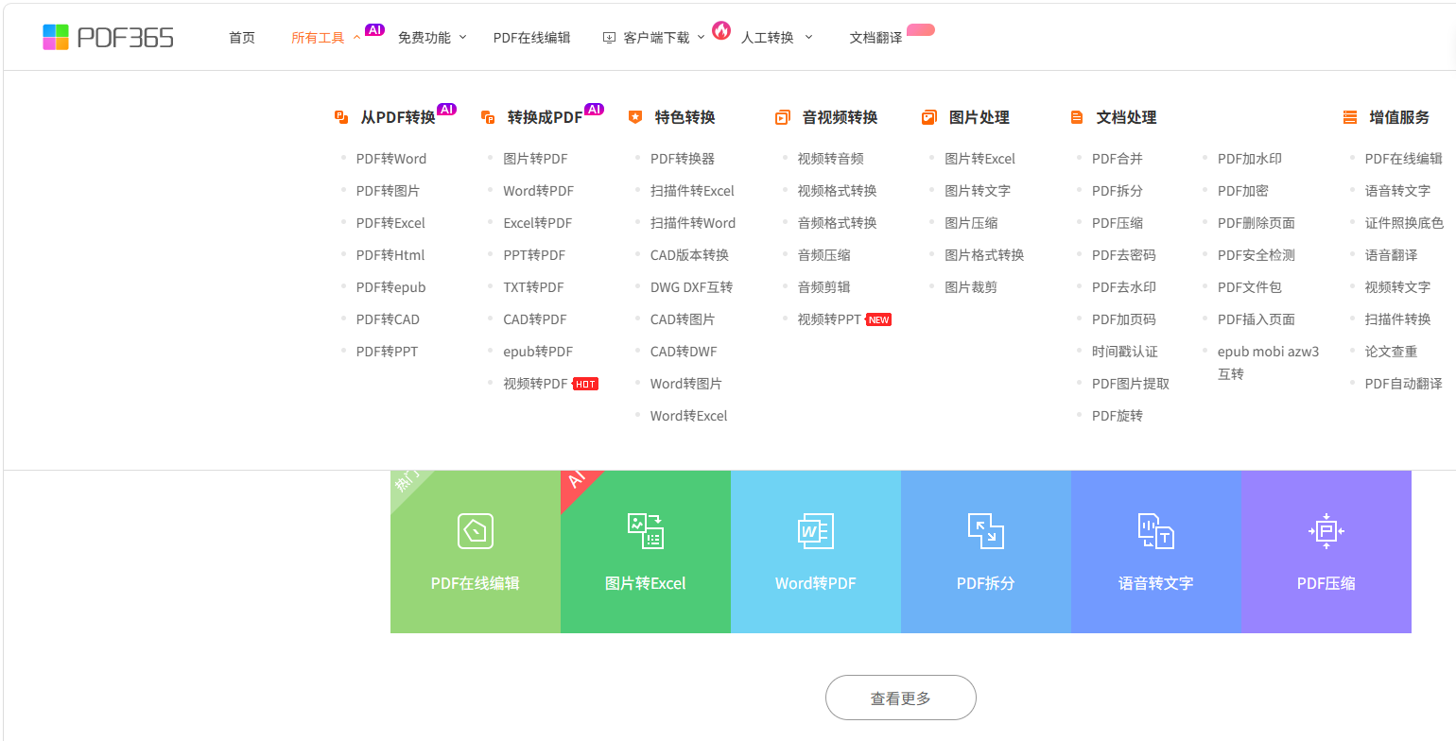Click the 音视频转换 play category icon
This screenshot has height=741, width=1456.
click(x=782, y=117)
